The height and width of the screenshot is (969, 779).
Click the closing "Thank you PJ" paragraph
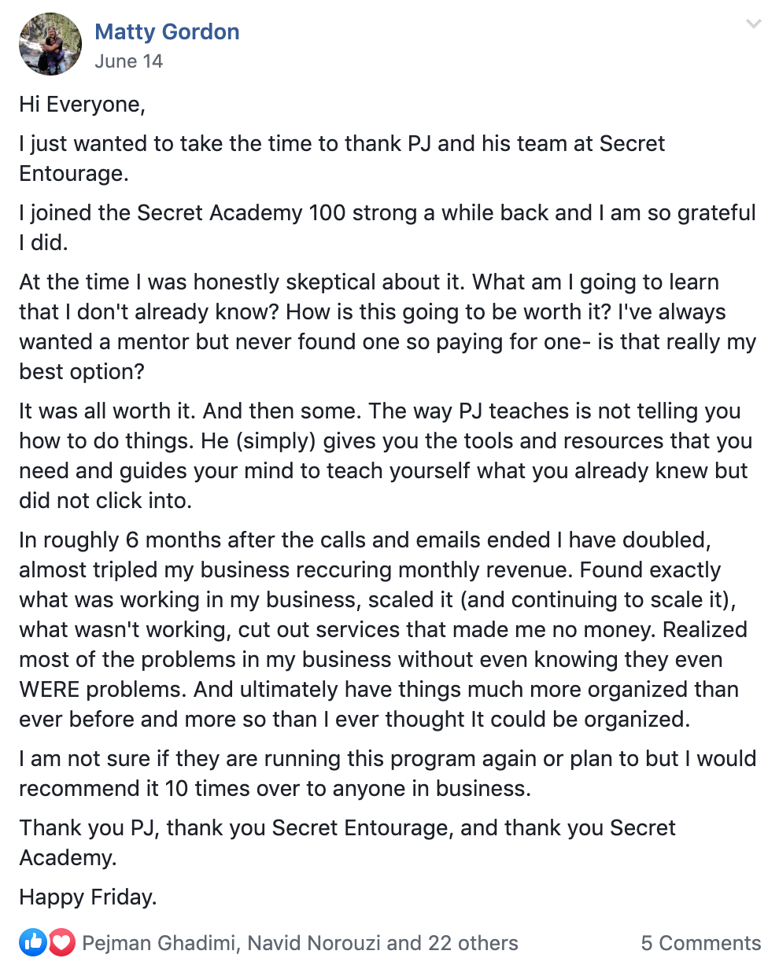coord(347,842)
